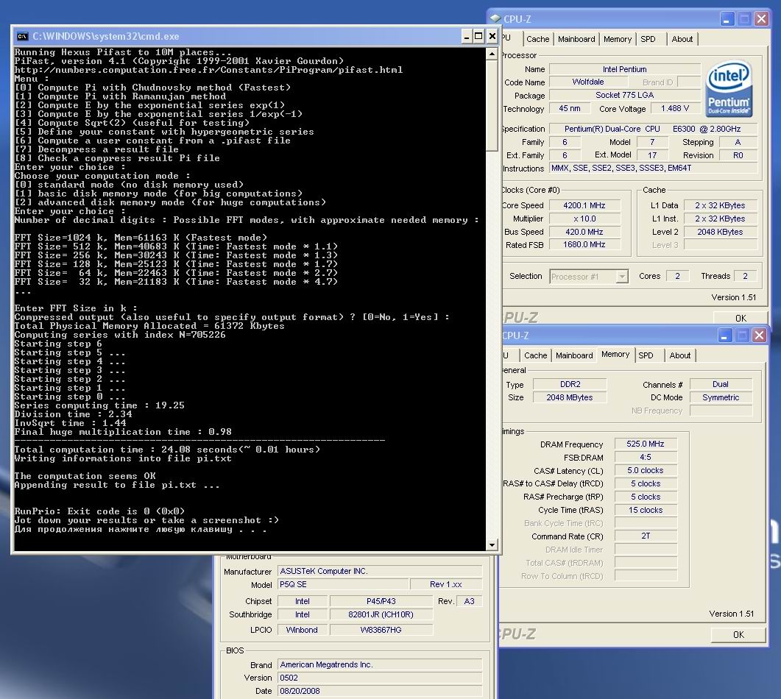Image resolution: width=781 pixels, height=699 pixels.
Task: Switch to About tab in lower CPU-Z window
Action: coord(680,355)
